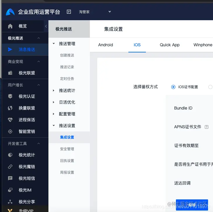Click the share nodes icon for 极光分享

(x=10, y=202)
